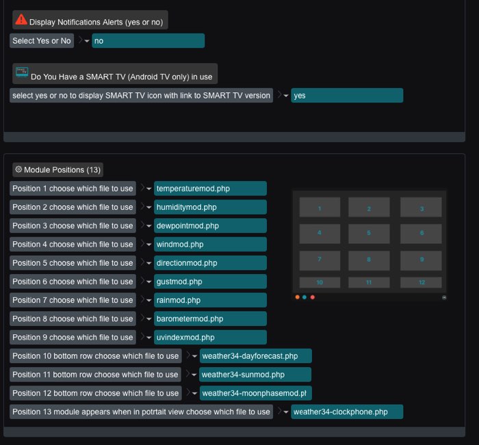This screenshot has height=445, width=479.
Task: Open Position 10 weather34-dayforecast.php dropdown
Action: pos(256,356)
